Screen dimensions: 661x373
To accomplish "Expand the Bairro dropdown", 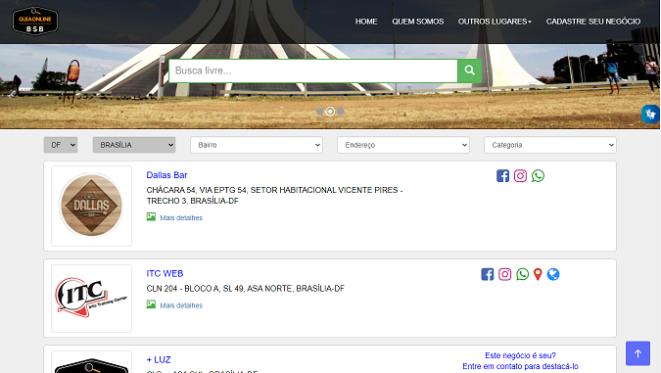I will (257, 145).
